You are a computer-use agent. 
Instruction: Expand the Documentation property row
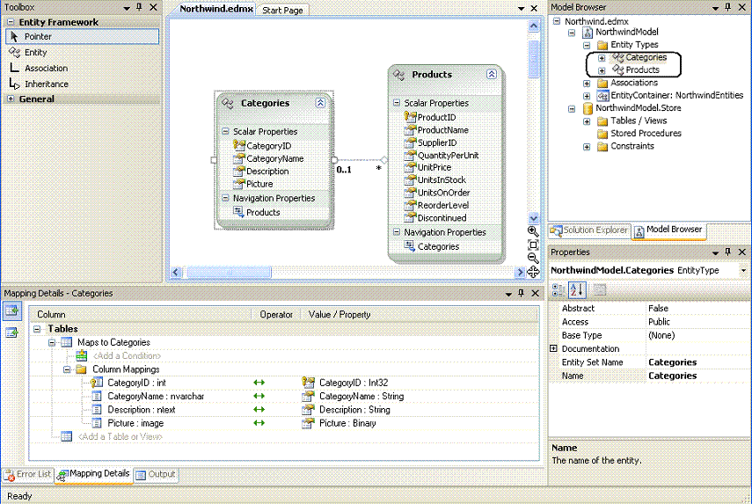point(553,348)
